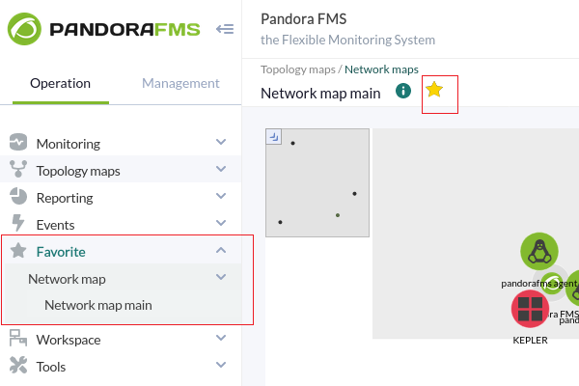The height and width of the screenshot is (386, 579).
Task: Open the green info icon
Action: [403, 91]
